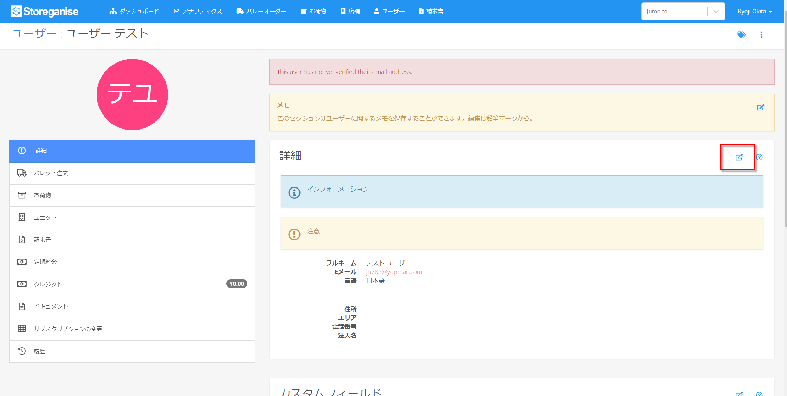The image size is (787, 396).
Task: Click the page vertical scrollbar
Action: (785, 119)
